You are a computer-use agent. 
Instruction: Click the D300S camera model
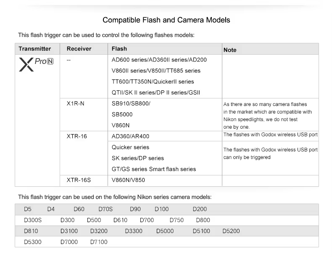(x=33, y=220)
